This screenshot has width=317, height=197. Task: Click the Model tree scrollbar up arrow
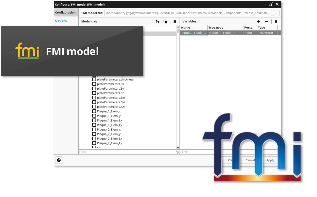point(178,27)
